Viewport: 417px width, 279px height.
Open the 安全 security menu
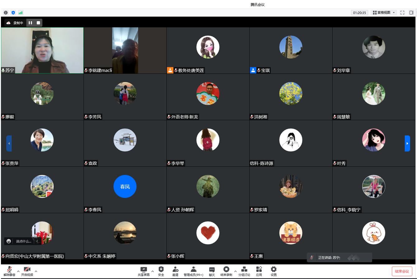(161, 271)
